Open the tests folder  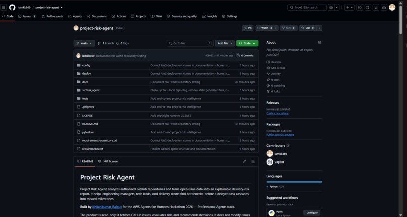click(x=85, y=98)
